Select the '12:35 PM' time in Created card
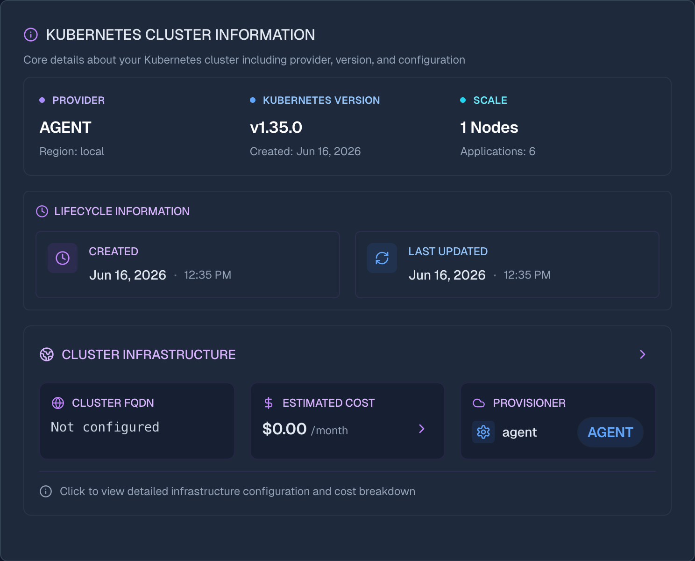This screenshot has width=695, height=561. [207, 275]
